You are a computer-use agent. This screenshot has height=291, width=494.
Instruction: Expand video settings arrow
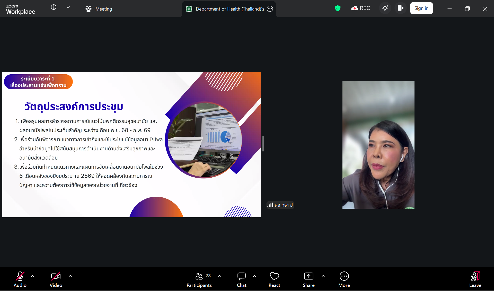click(x=70, y=276)
